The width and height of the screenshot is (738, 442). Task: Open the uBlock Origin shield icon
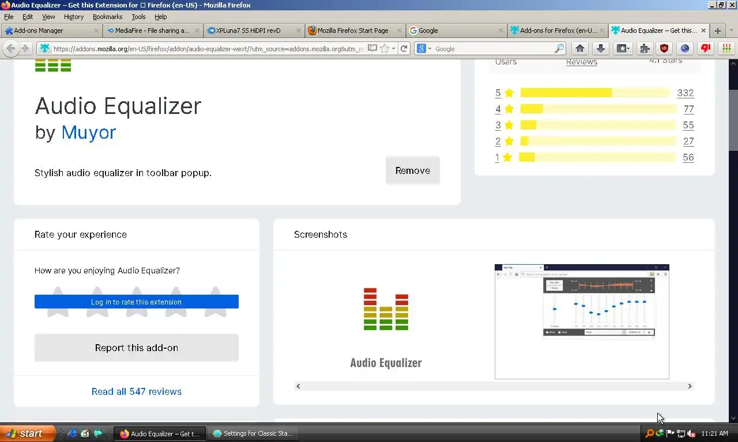pos(664,49)
